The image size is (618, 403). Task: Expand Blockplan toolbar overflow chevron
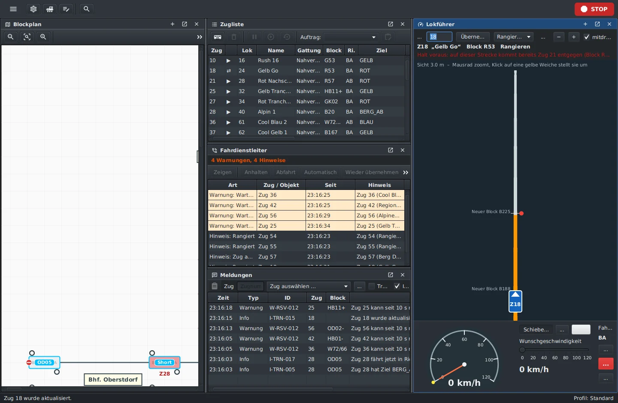pos(200,37)
